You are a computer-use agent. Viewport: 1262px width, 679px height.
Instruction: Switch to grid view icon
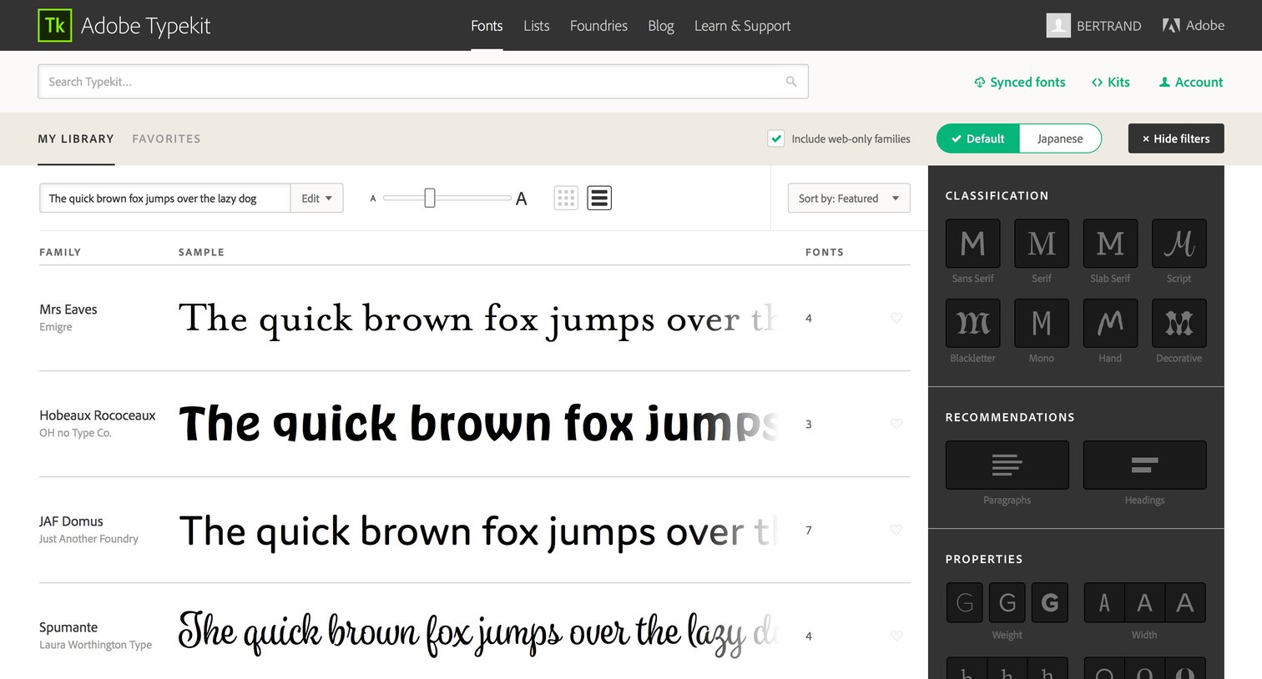tap(566, 198)
